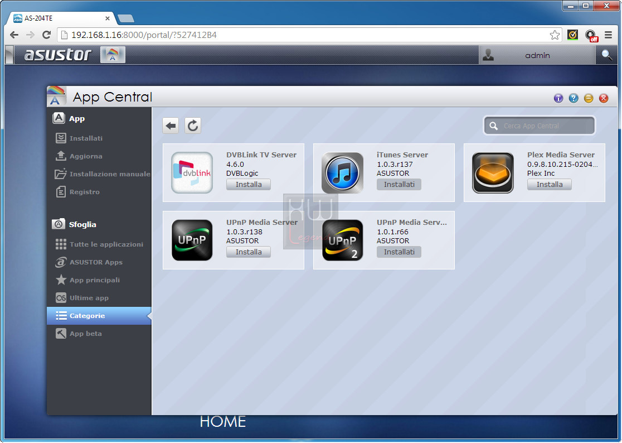Select Installati in the sidebar

99,138
